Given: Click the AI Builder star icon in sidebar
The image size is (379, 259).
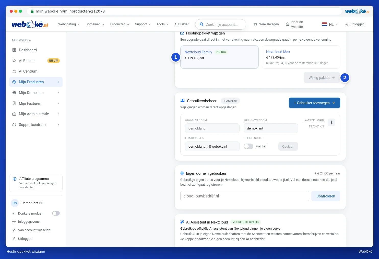Looking at the screenshot, I should click(x=14, y=61).
